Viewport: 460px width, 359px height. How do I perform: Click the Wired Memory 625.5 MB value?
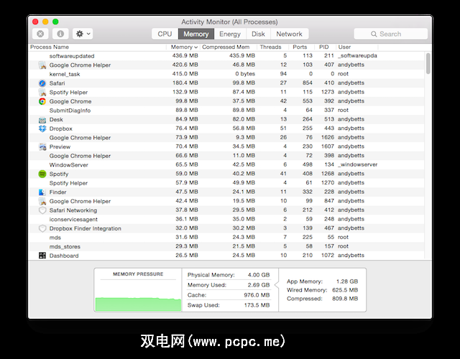coord(345,290)
